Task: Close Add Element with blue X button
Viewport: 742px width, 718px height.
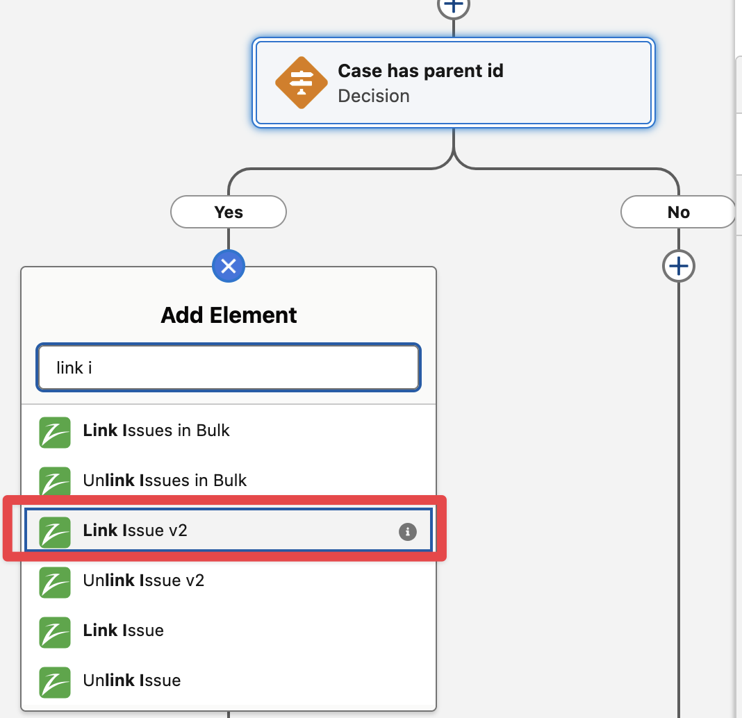Action: click(229, 266)
